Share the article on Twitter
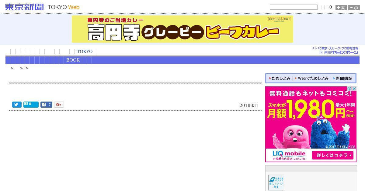This screenshot has height=191, width=365. pos(17,105)
